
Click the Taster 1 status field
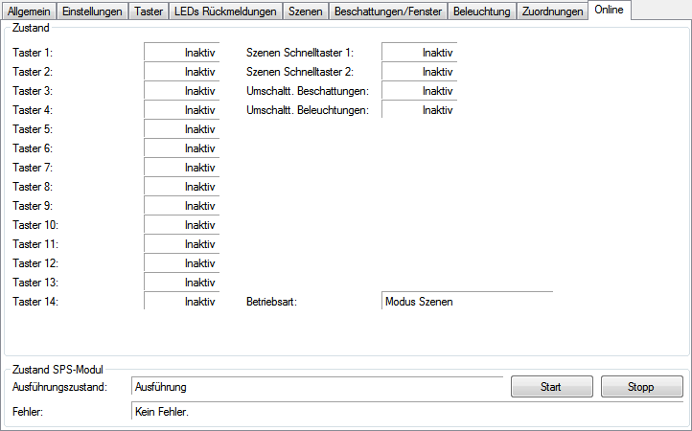pos(182,52)
